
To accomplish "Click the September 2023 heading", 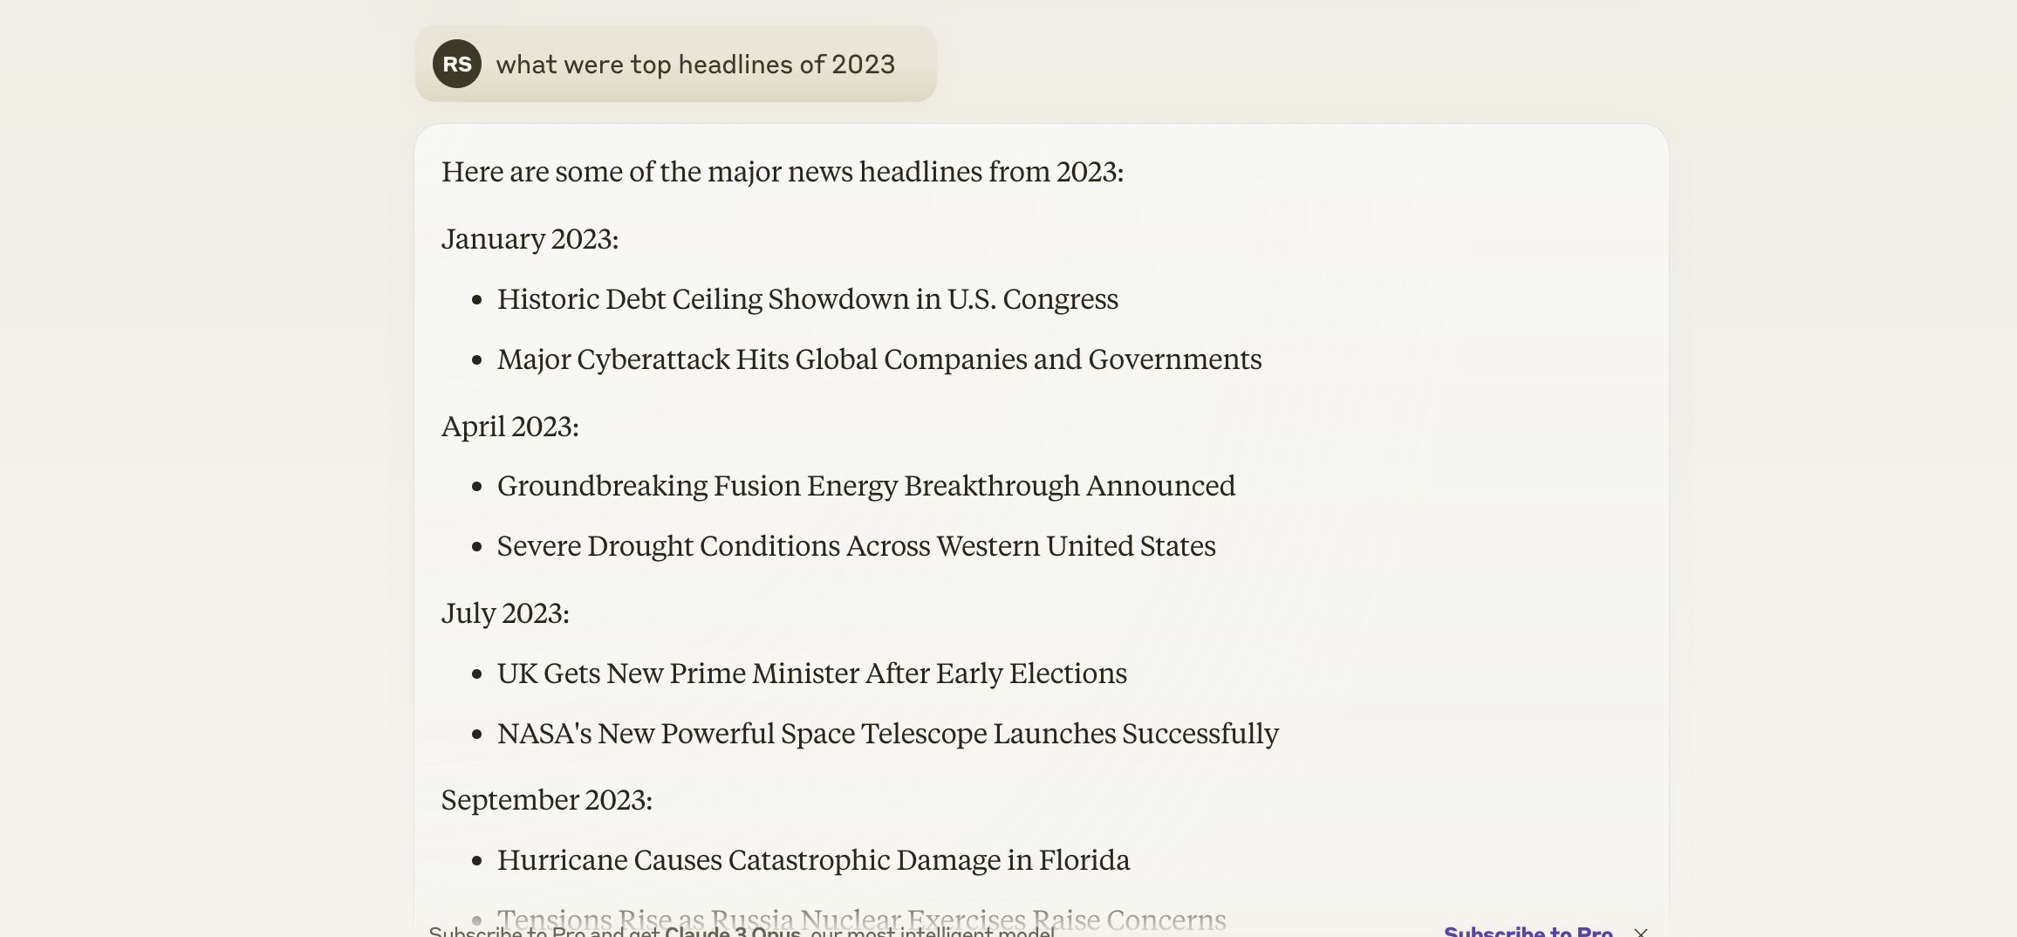I will (x=546, y=800).
